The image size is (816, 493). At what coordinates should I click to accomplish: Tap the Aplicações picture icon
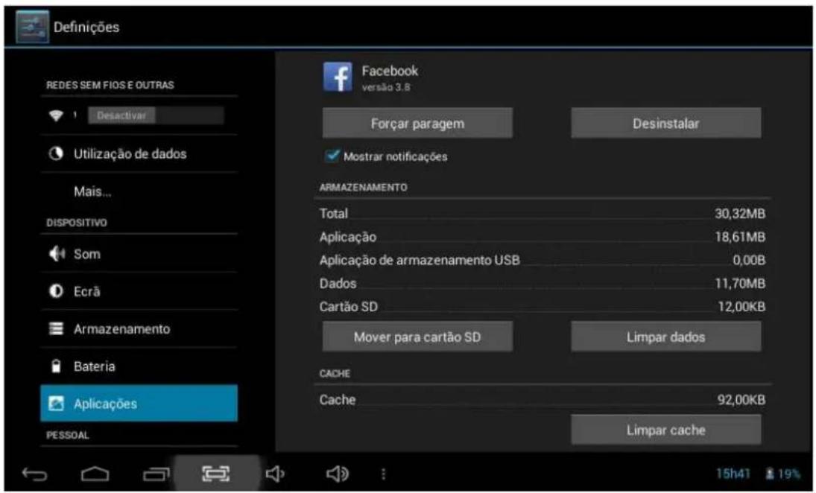(x=56, y=404)
